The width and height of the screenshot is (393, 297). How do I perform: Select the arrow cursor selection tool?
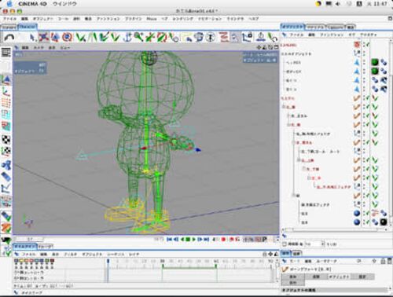32,38
